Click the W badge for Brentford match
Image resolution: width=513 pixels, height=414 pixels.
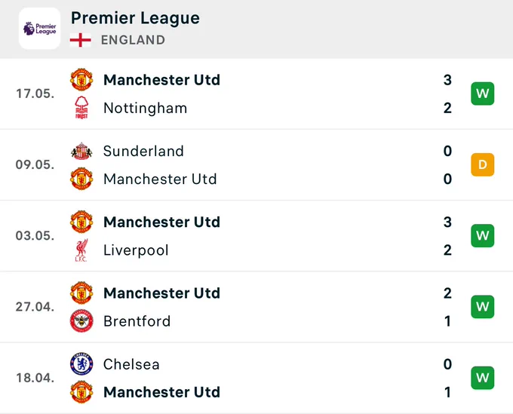point(483,307)
